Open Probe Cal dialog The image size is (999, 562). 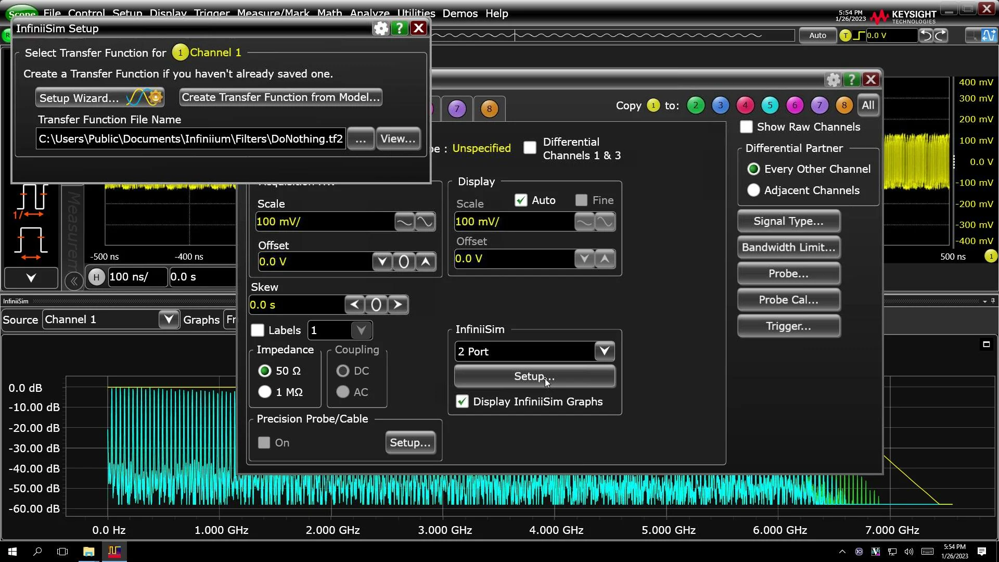click(x=789, y=300)
